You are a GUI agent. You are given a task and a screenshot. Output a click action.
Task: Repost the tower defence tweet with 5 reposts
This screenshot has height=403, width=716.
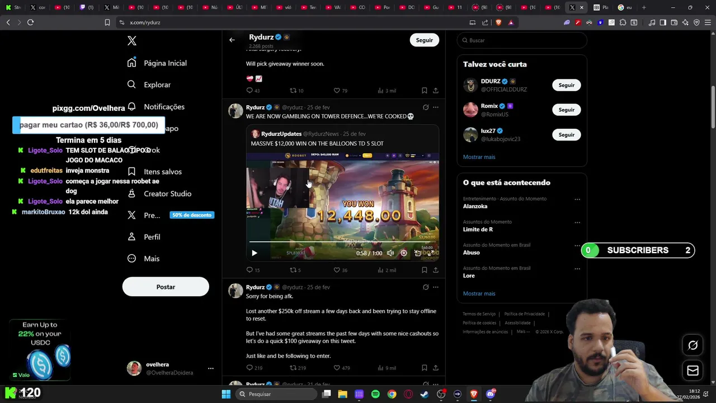click(x=293, y=270)
